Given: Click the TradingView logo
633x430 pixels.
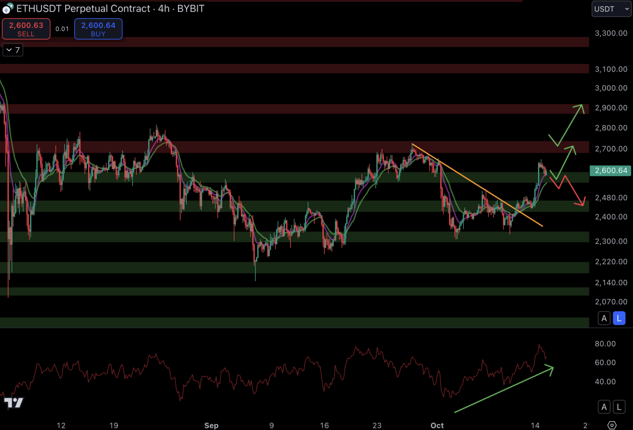Looking at the screenshot, I should (x=14, y=403).
